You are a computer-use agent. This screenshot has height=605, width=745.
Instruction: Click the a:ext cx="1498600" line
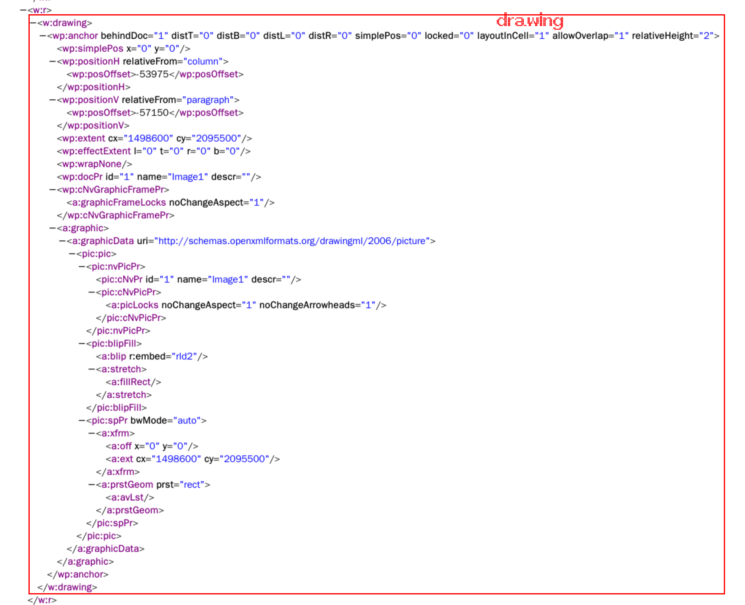[193, 459]
